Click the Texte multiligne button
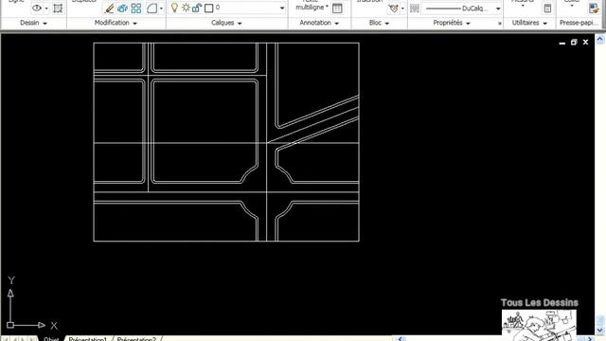 pyautogui.click(x=312, y=5)
